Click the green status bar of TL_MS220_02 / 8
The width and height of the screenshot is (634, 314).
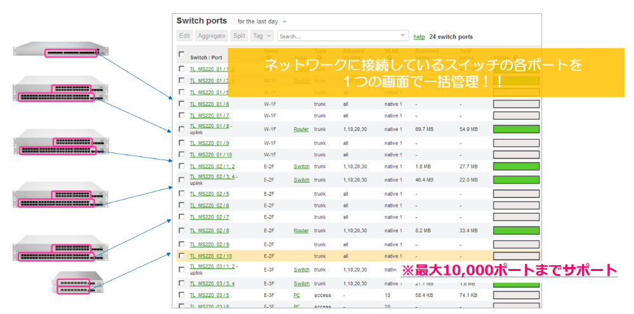(x=516, y=230)
